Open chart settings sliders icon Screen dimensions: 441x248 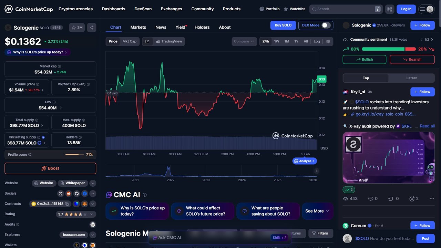click(328, 41)
